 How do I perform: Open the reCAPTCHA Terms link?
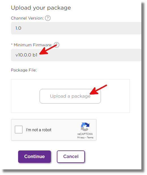point(90,137)
